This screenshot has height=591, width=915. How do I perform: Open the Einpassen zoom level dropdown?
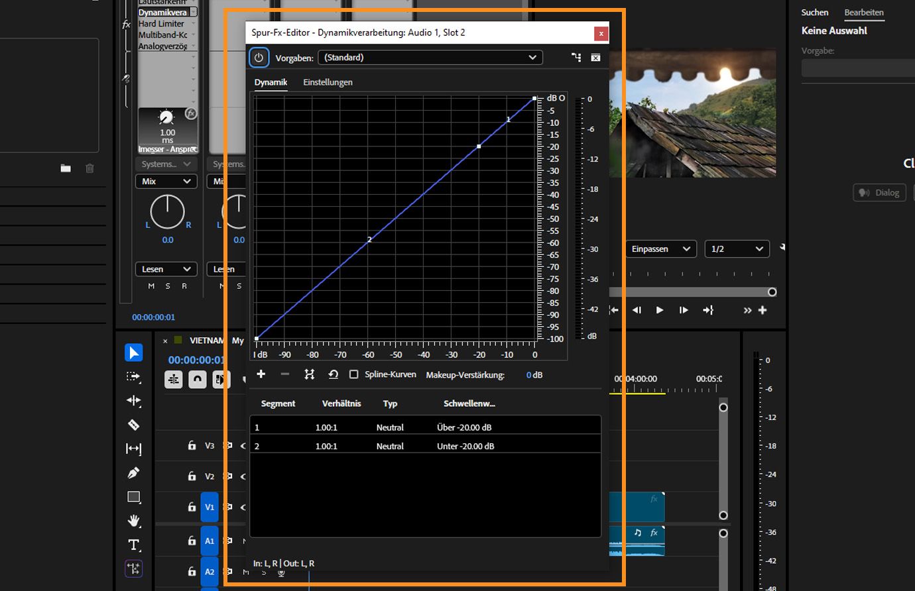click(660, 248)
